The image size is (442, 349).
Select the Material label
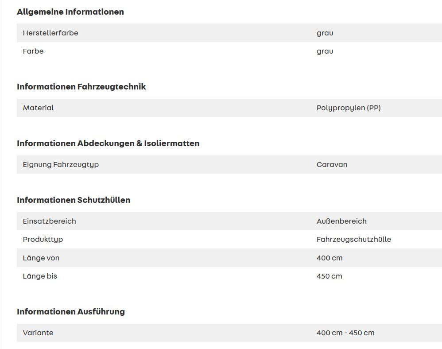pyautogui.click(x=38, y=108)
